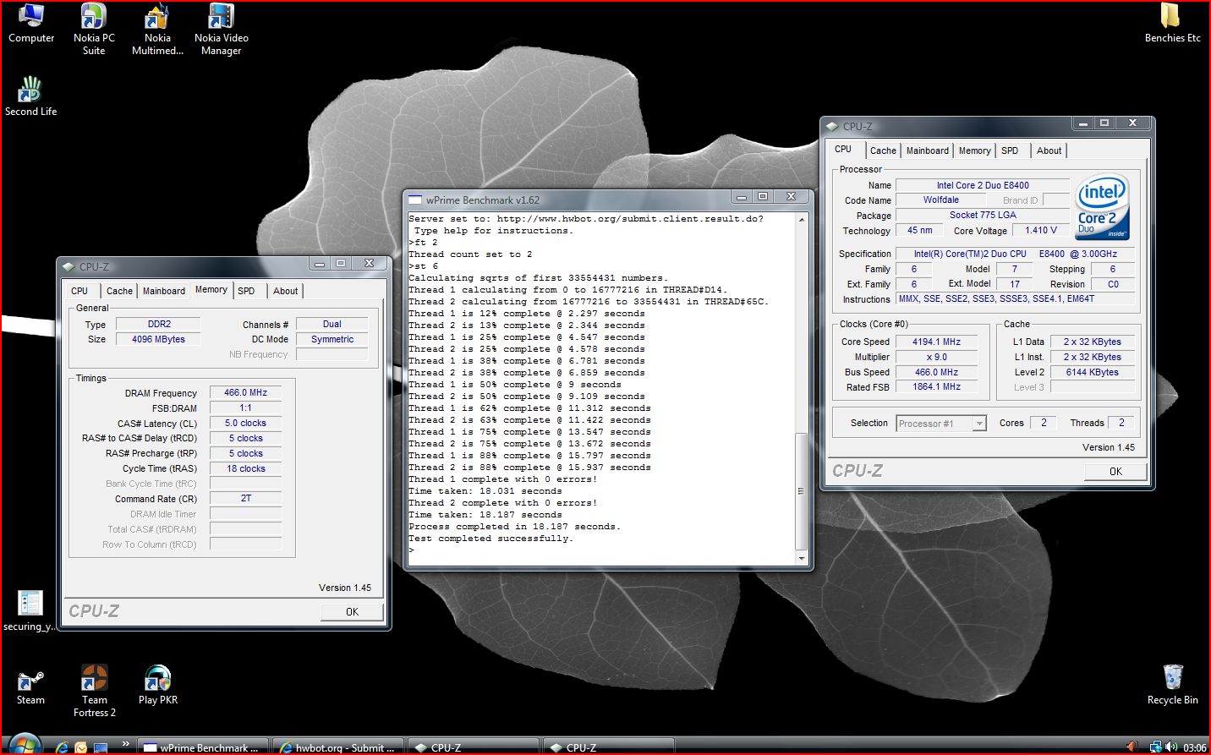Viewport: 1211px width, 755px height.
Task: Open the Processor #1 selection dropdown
Action: pos(941,424)
